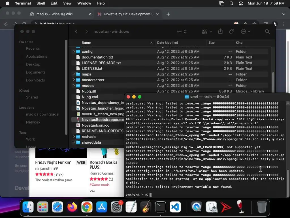
Task: Open TextEdit from the Dock
Action: pos(131,207)
